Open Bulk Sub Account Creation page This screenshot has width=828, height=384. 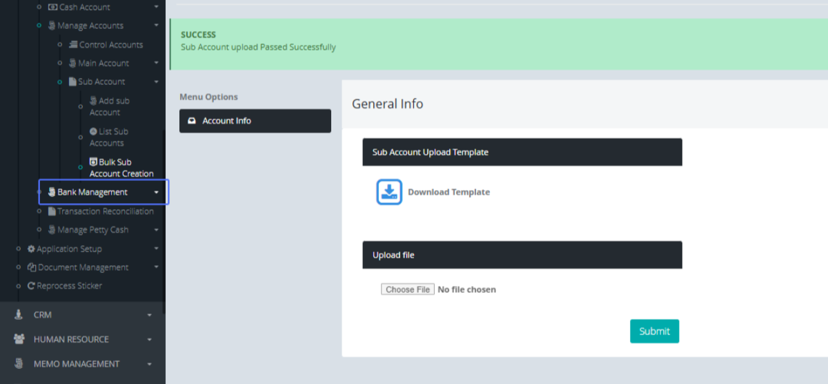(121, 168)
